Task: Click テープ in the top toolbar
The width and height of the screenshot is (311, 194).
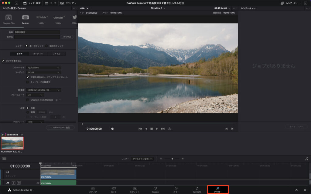Action: [x=51, y=3]
